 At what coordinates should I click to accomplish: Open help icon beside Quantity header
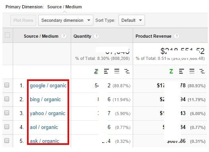click(x=97, y=36)
